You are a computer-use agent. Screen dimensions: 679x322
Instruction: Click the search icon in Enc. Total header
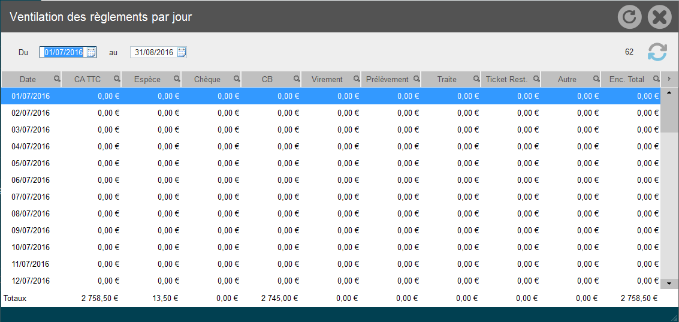[656, 79]
